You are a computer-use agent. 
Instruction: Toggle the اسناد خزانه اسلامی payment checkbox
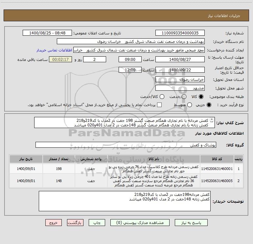pos(159,105)
